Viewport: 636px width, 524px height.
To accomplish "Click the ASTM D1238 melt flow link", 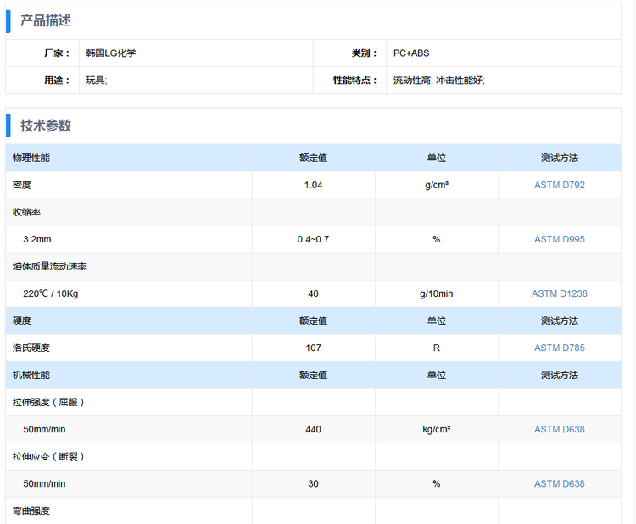I will click(x=559, y=293).
